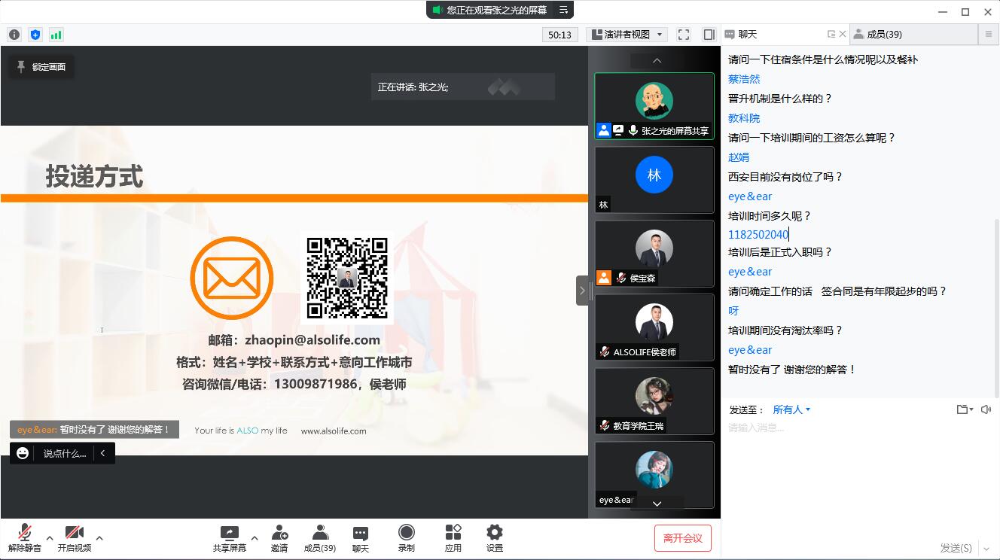The width and height of the screenshot is (1000, 560).
Task: Select chat message 晋升机制是什么样的？
Action: (x=780, y=99)
